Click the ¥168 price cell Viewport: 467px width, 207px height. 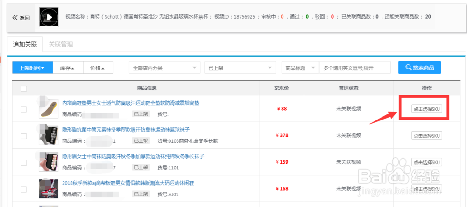click(x=282, y=189)
